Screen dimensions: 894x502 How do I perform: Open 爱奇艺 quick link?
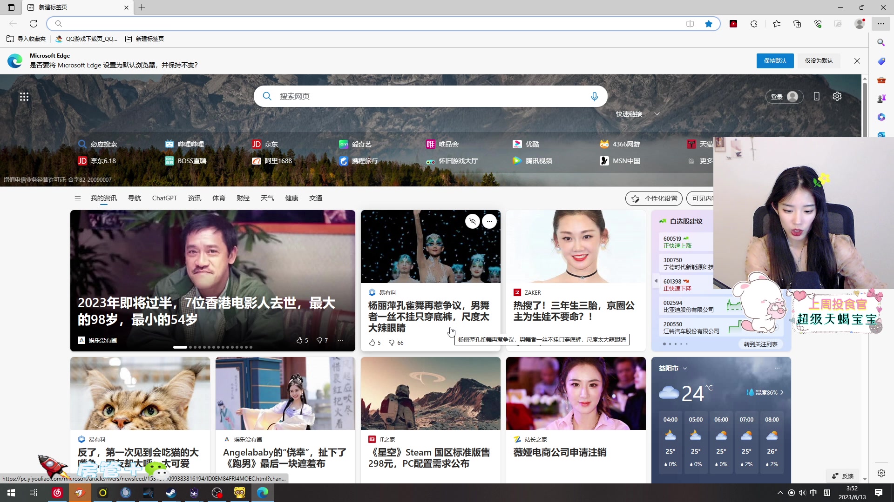355,144
